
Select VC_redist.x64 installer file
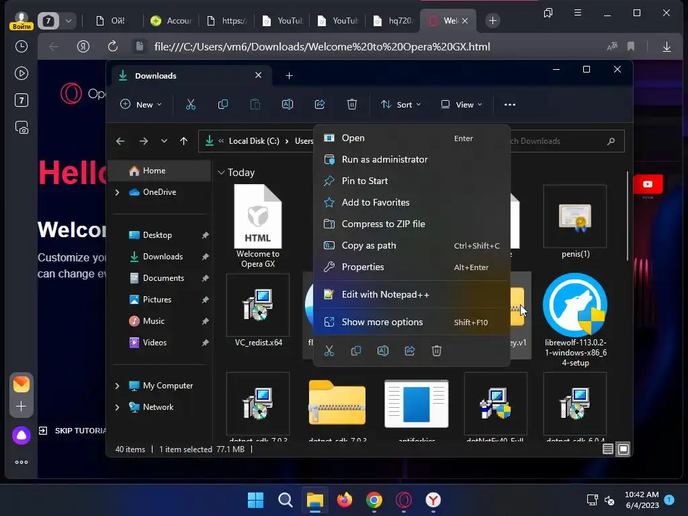(x=258, y=310)
